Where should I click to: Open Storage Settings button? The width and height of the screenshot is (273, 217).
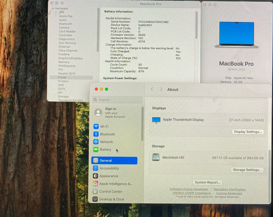pyautogui.click(x=247, y=170)
